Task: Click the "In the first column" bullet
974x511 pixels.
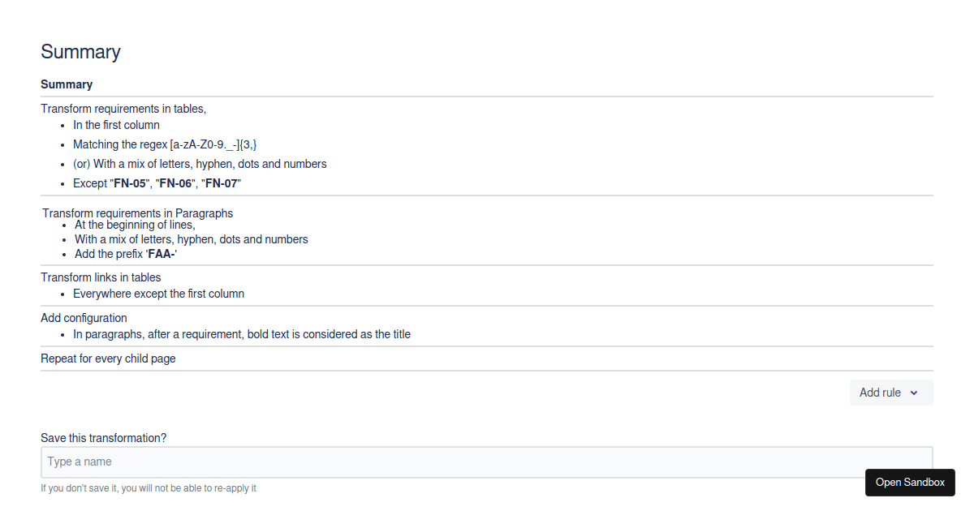Action: coord(116,125)
